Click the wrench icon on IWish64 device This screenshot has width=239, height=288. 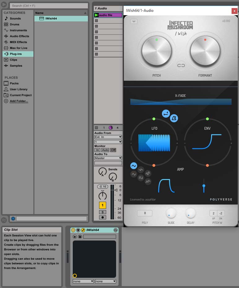pyautogui.click(x=83, y=230)
